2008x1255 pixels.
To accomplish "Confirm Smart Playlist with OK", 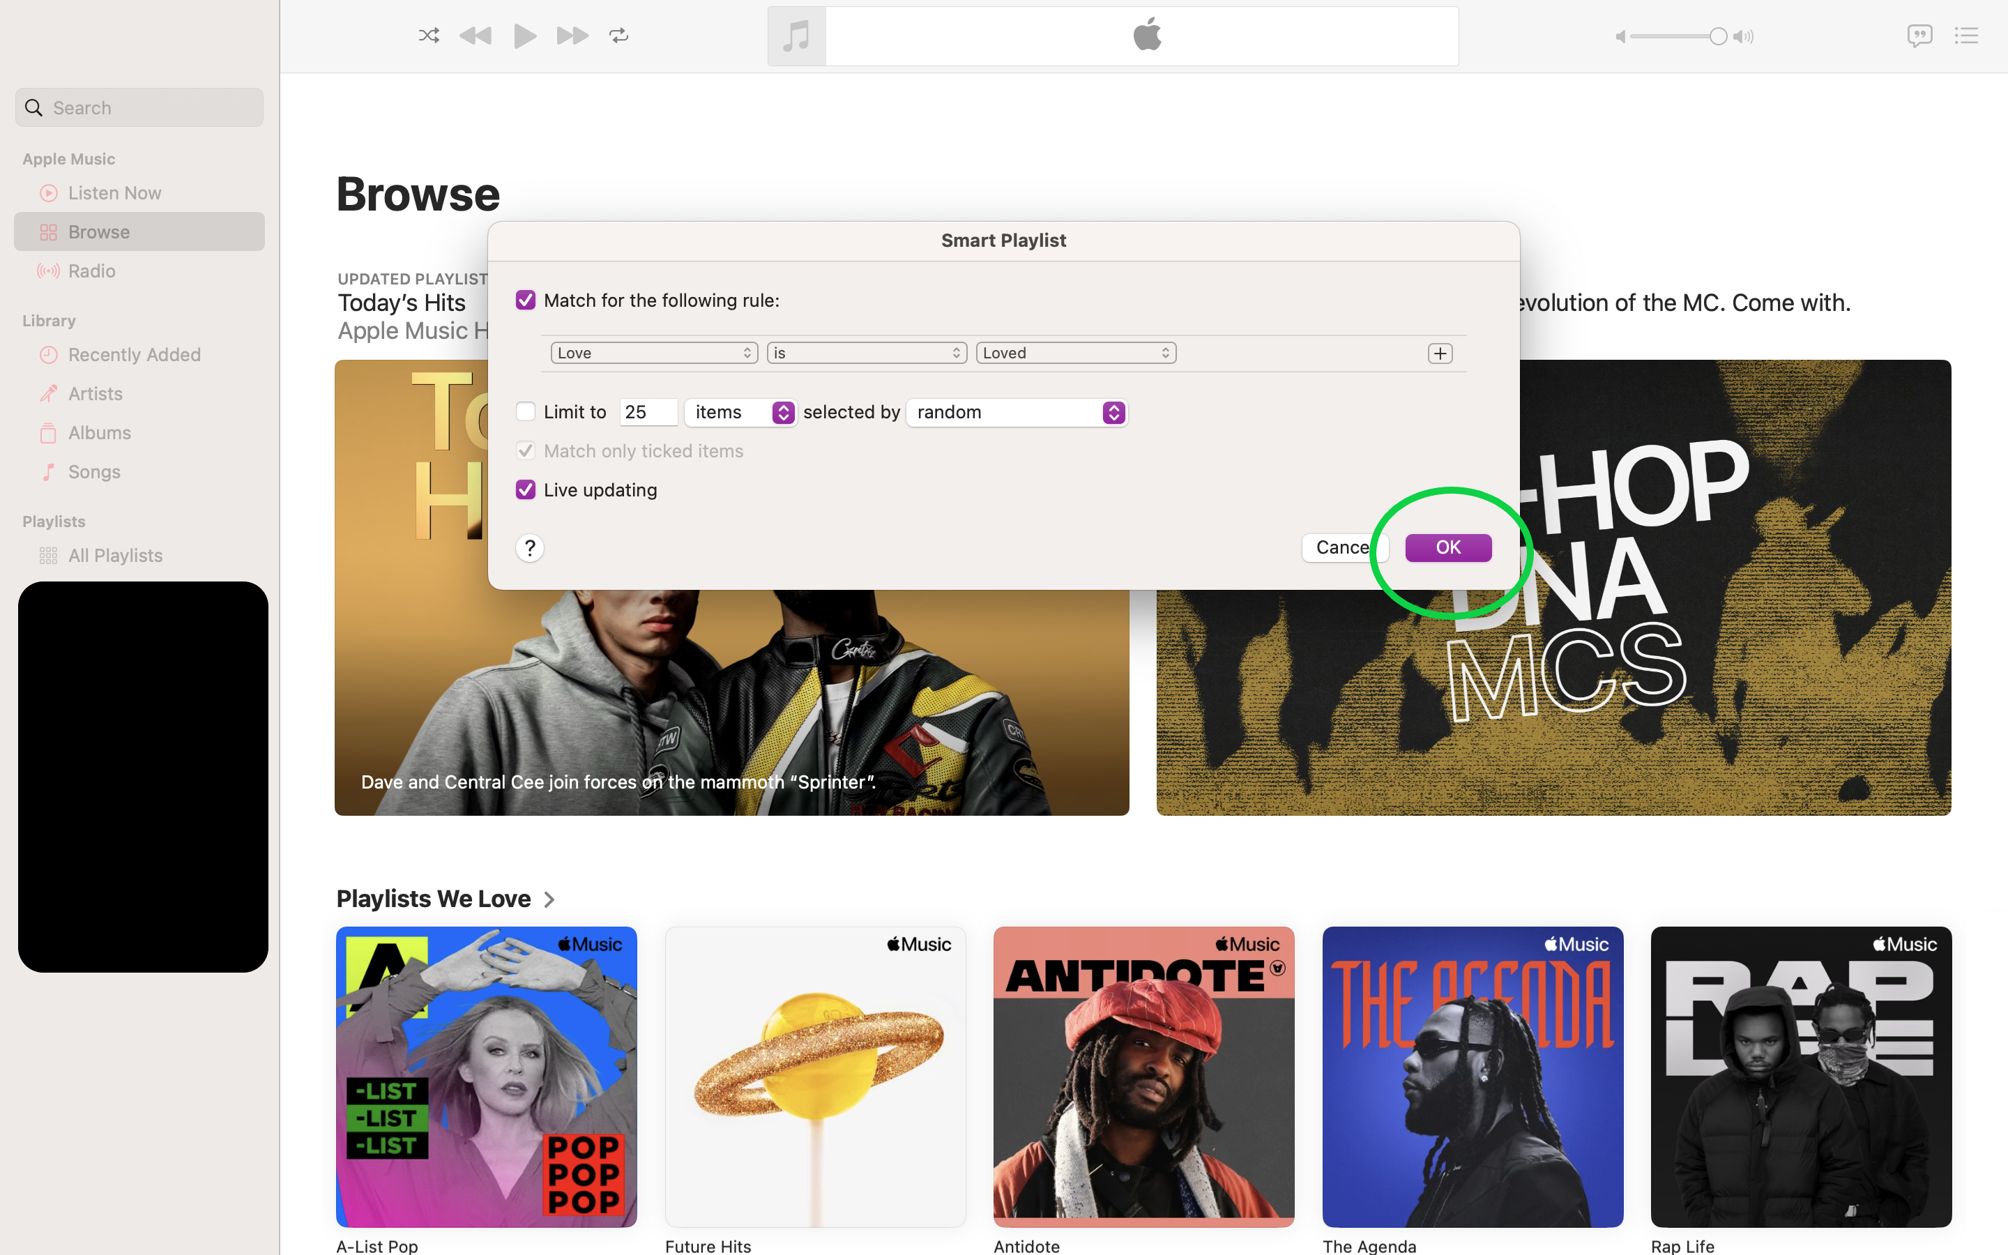I will point(1448,547).
